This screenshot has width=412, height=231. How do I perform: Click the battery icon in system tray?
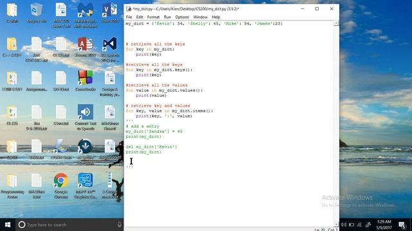tap(351, 225)
